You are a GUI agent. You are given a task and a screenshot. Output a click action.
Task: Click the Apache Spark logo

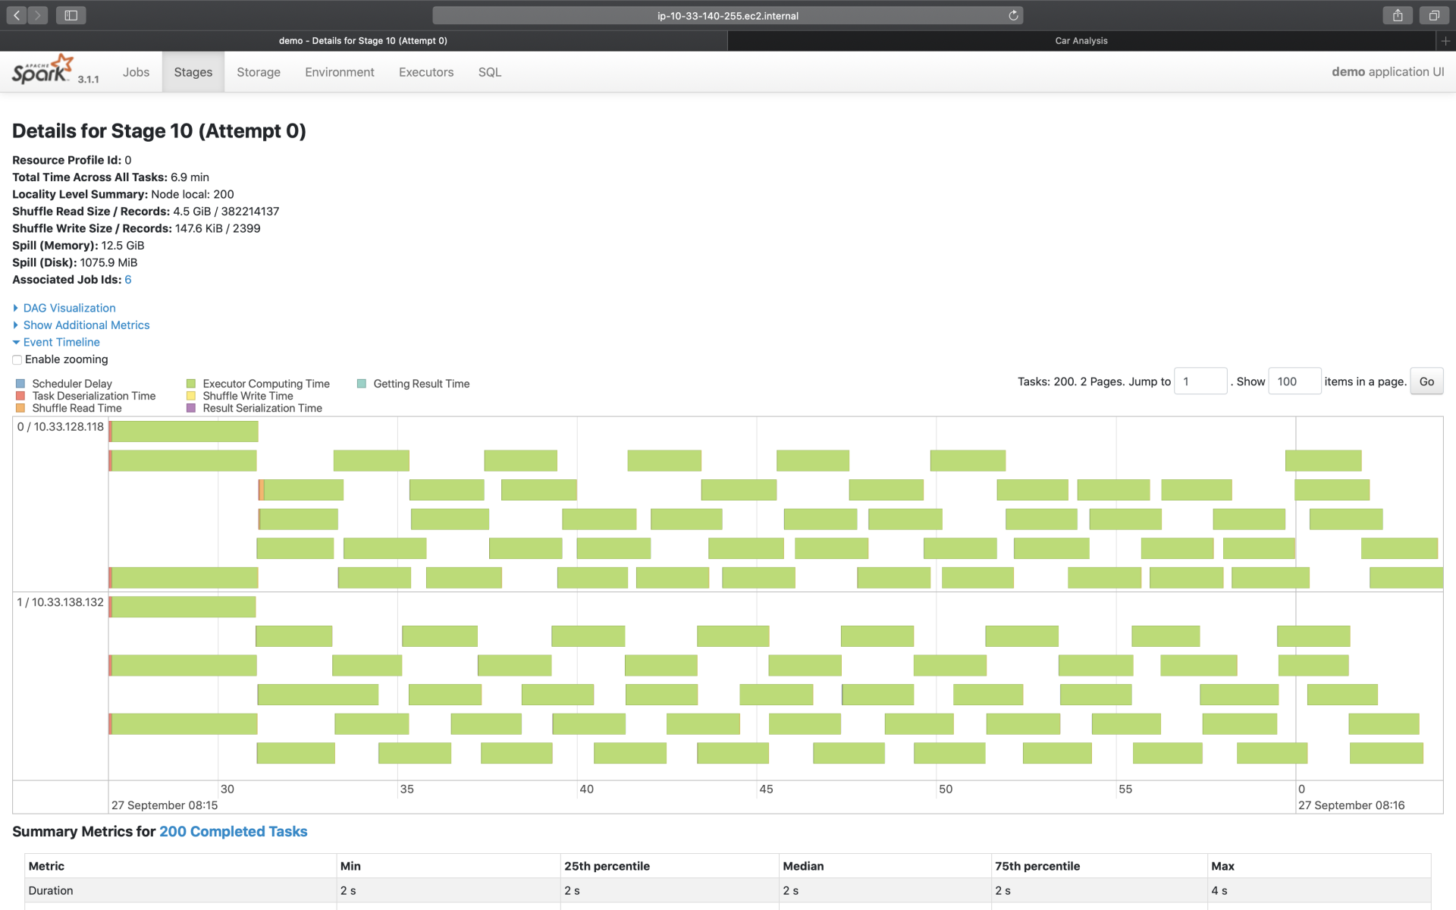point(43,71)
